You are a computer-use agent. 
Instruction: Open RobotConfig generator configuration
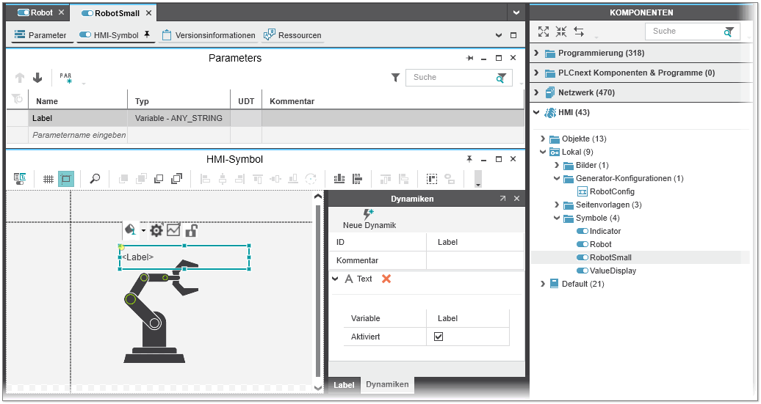pyautogui.click(x=612, y=191)
